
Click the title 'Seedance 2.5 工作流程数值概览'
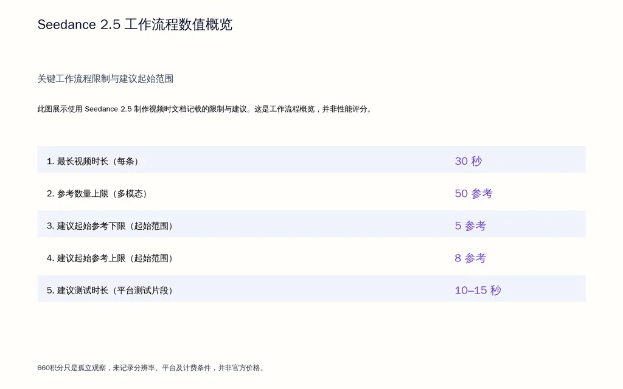click(x=134, y=24)
